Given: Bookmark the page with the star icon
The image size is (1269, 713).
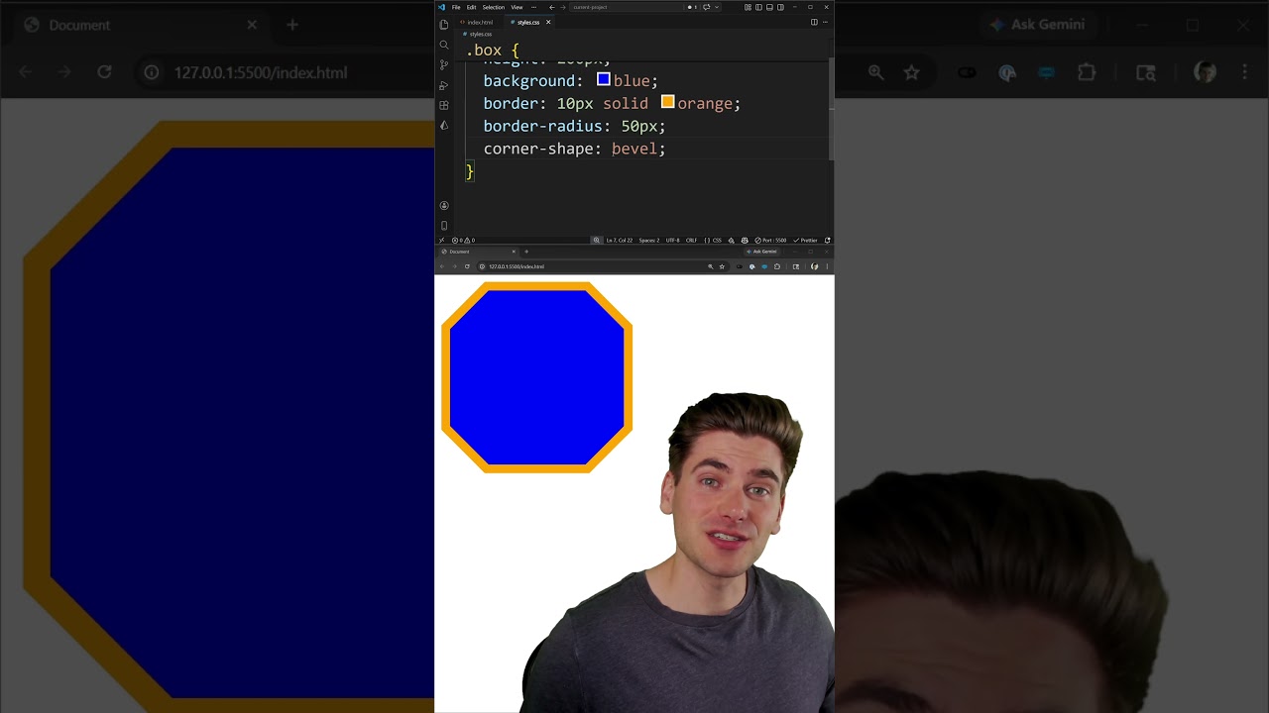Looking at the screenshot, I should pos(722,266).
